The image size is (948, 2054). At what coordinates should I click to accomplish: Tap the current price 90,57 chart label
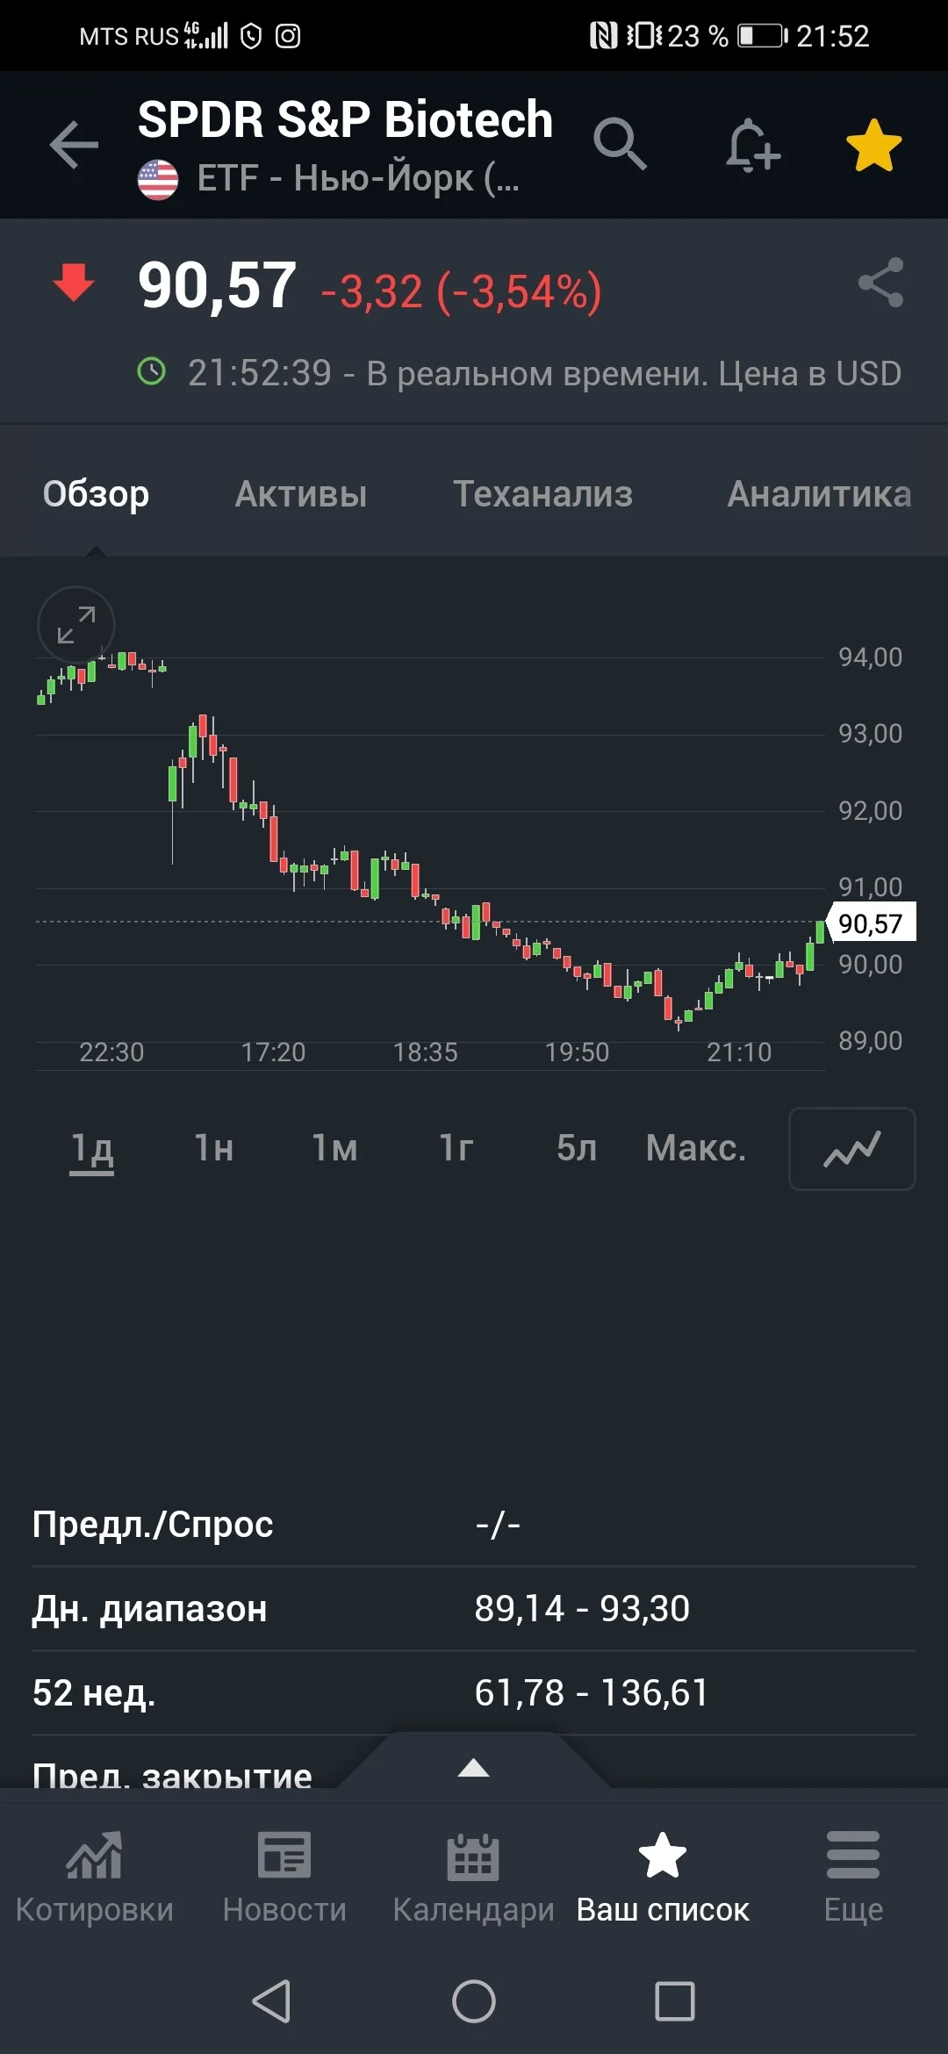coord(872,923)
